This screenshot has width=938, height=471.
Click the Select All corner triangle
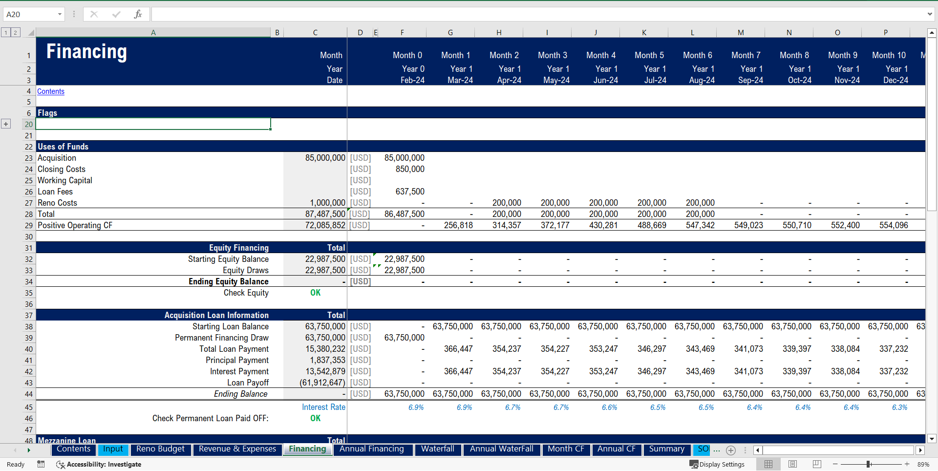(31, 33)
